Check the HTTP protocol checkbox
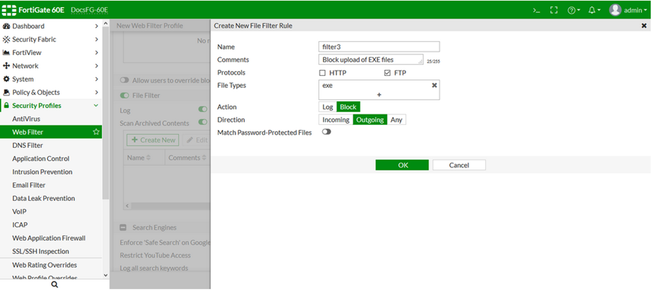This screenshot has width=654, height=291. click(x=322, y=73)
